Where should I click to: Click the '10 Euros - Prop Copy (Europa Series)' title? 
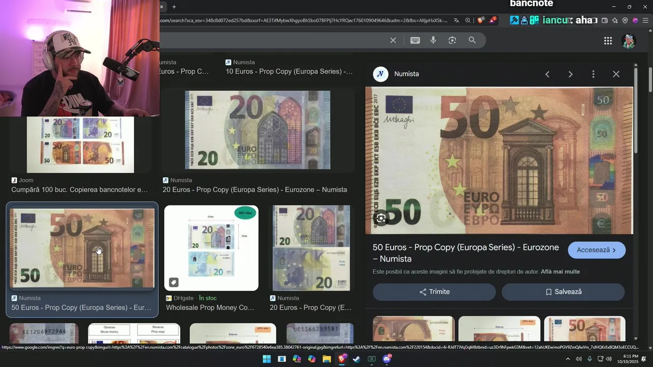click(x=289, y=71)
